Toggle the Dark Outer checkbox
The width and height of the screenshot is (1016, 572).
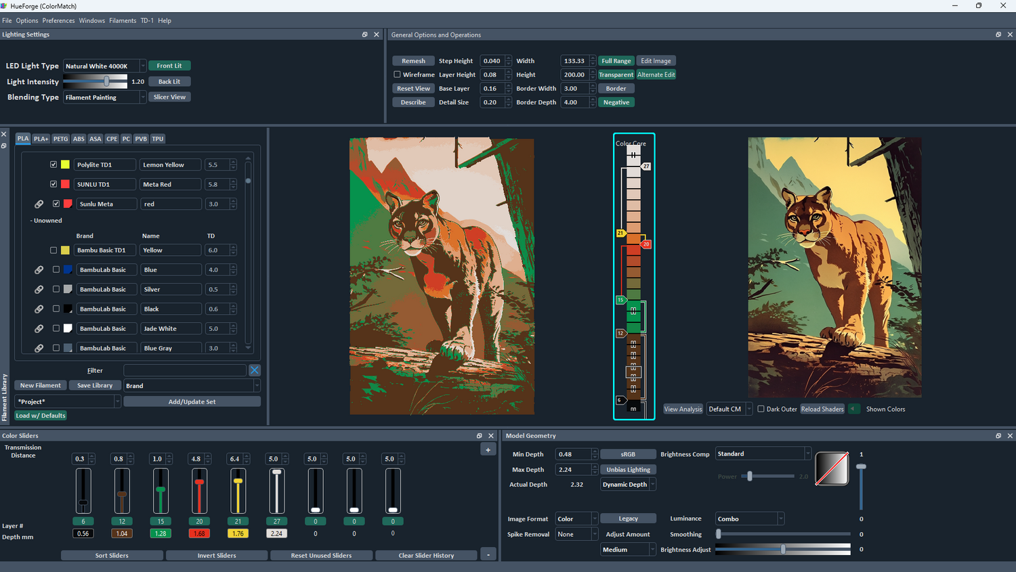click(x=761, y=409)
